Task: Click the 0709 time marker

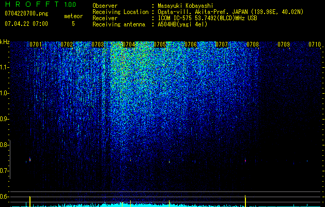Action: click(284, 45)
